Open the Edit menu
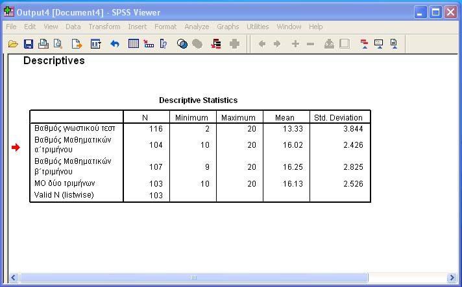 tap(30, 27)
